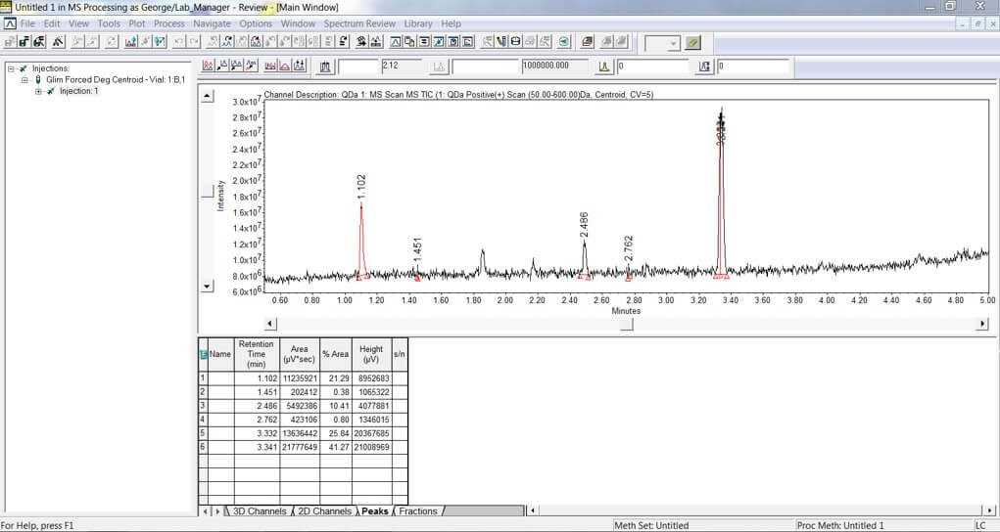Open the View menu
Image resolution: width=1000 pixels, height=532 pixels.
(79, 23)
